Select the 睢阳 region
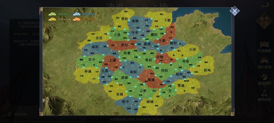This screenshot has width=274, height=123. [x=173, y=43]
